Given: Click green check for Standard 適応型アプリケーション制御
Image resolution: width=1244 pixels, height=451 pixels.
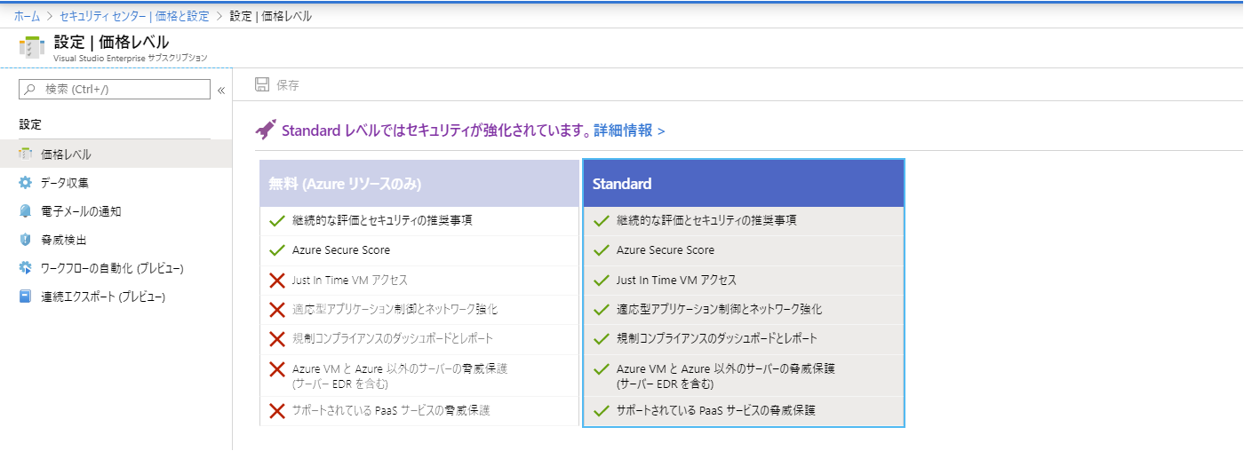Looking at the screenshot, I should (x=601, y=310).
